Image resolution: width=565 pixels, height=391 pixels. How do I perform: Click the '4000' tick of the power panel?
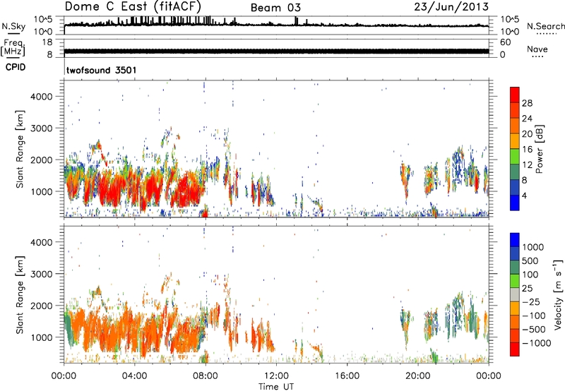(x=42, y=97)
